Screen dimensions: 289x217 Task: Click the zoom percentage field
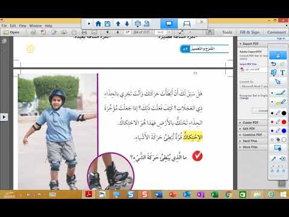pyautogui.click(x=161, y=32)
